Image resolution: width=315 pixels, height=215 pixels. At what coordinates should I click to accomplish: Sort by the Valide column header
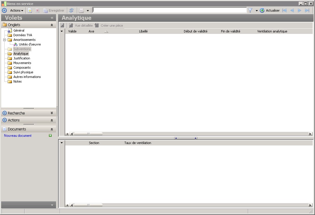click(72, 31)
